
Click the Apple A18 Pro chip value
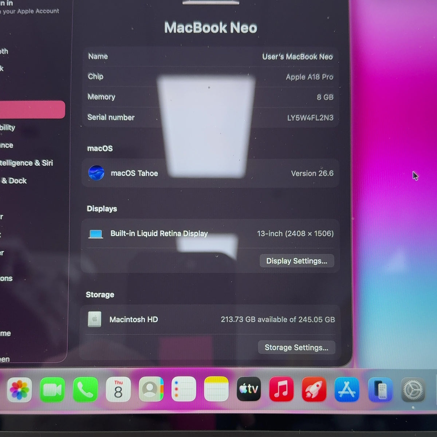coord(310,77)
